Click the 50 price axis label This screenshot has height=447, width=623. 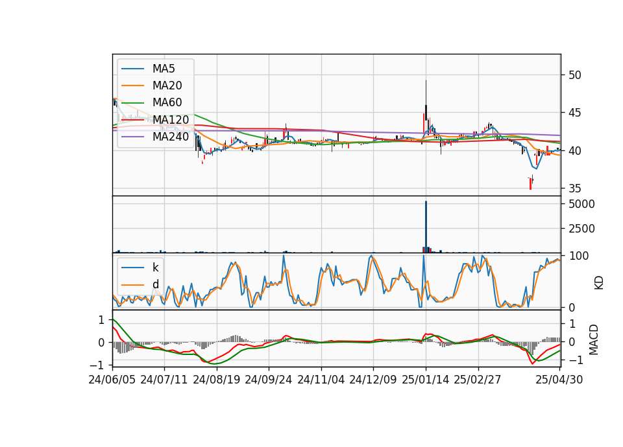pos(574,75)
